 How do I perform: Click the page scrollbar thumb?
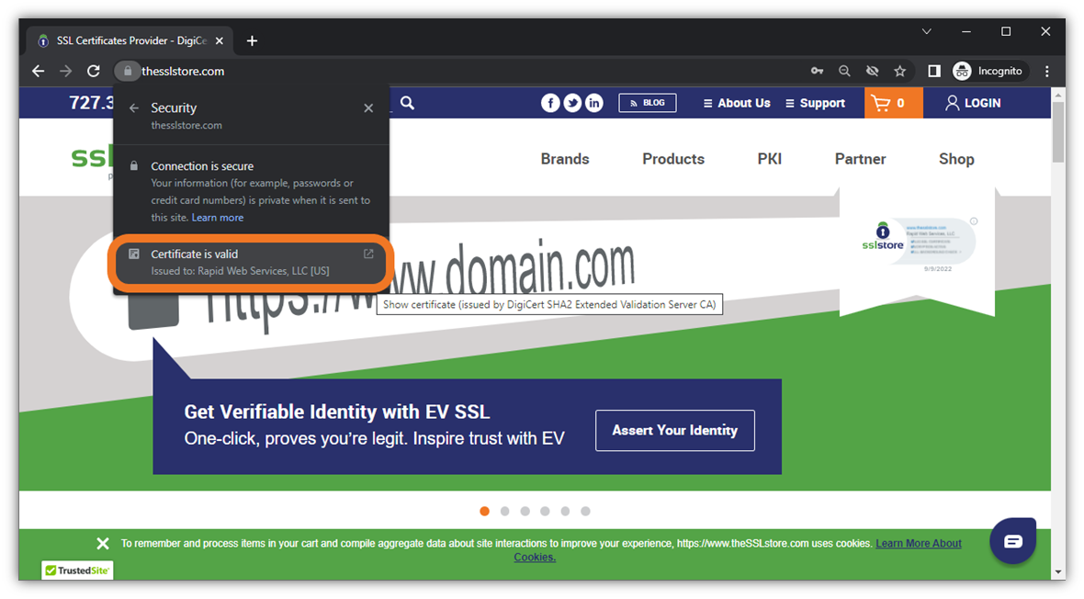[x=1057, y=132]
